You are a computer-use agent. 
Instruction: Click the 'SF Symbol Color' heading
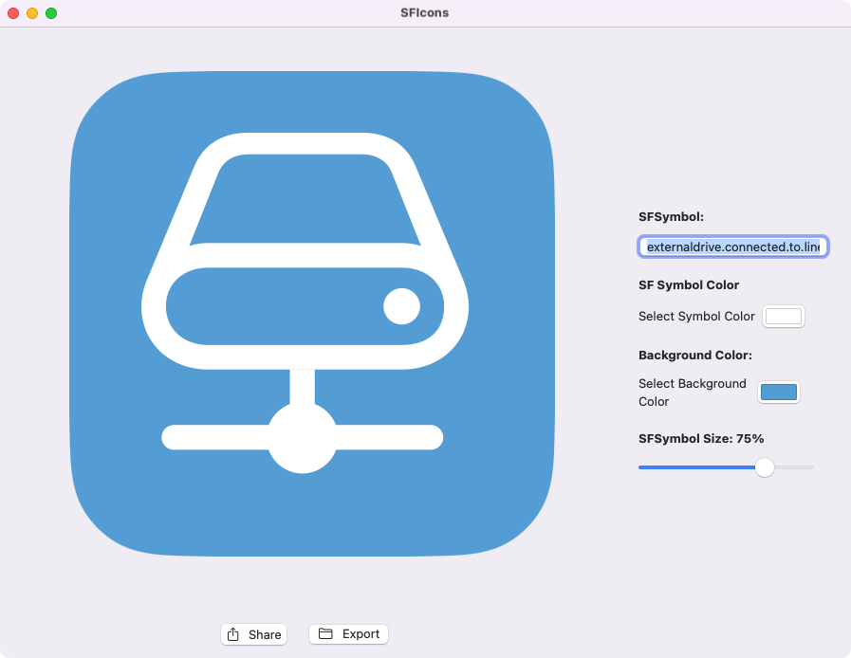pyautogui.click(x=689, y=284)
